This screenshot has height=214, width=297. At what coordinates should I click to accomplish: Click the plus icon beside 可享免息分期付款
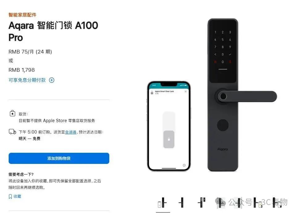[52, 80]
